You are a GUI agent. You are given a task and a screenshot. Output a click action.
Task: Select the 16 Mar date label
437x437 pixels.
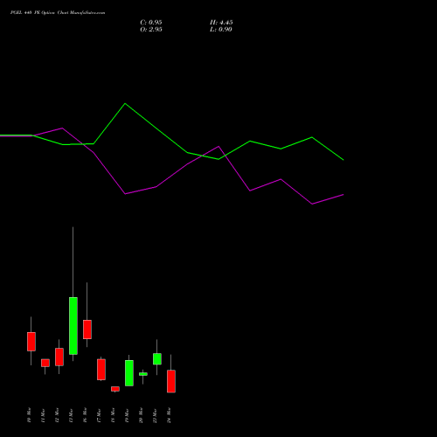click(85, 415)
